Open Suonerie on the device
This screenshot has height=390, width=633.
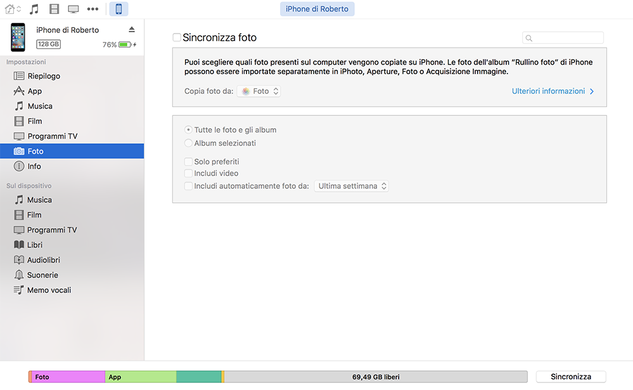(x=42, y=275)
